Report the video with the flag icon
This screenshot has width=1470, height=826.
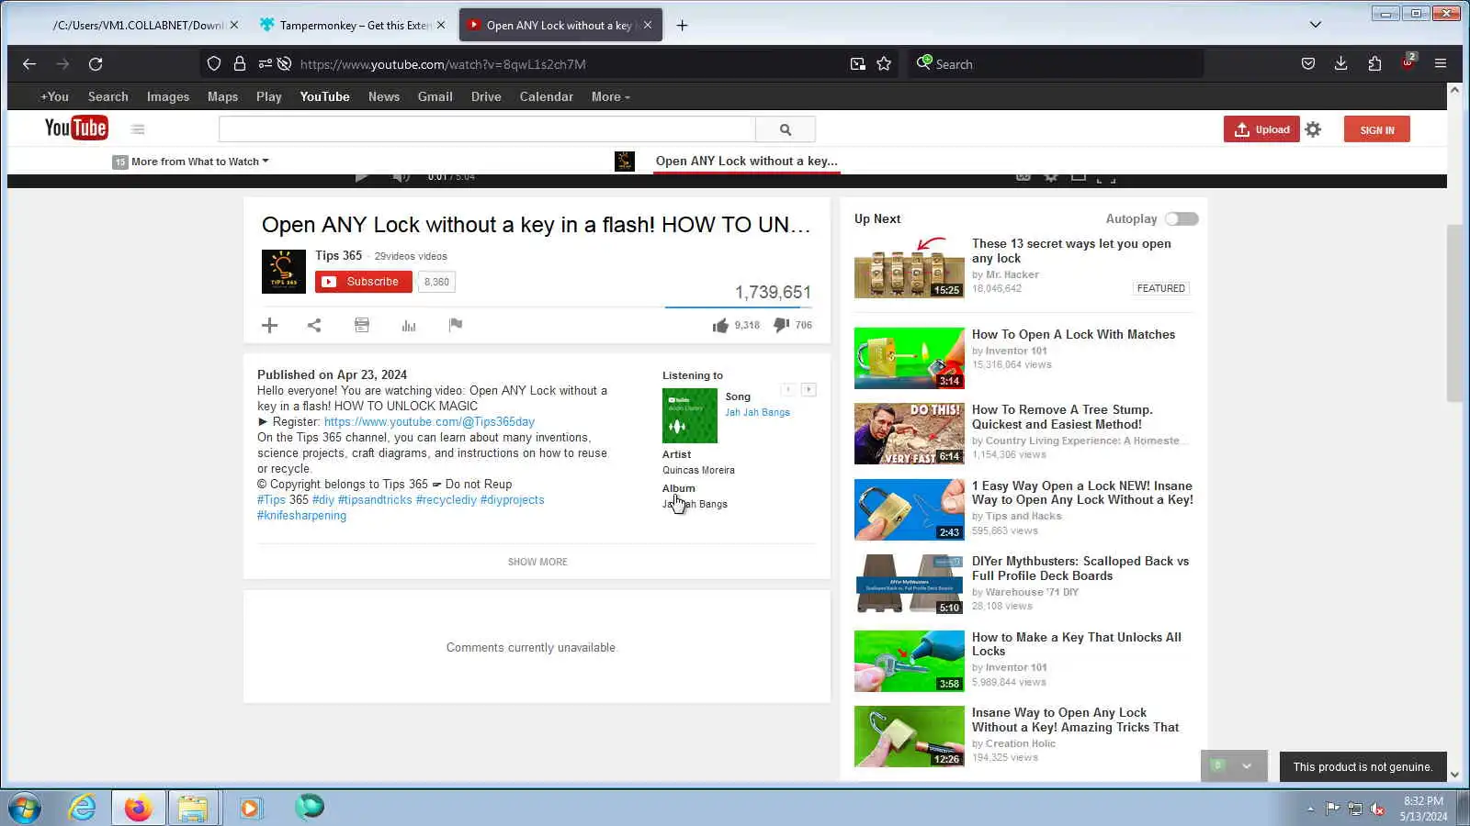click(456, 325)
